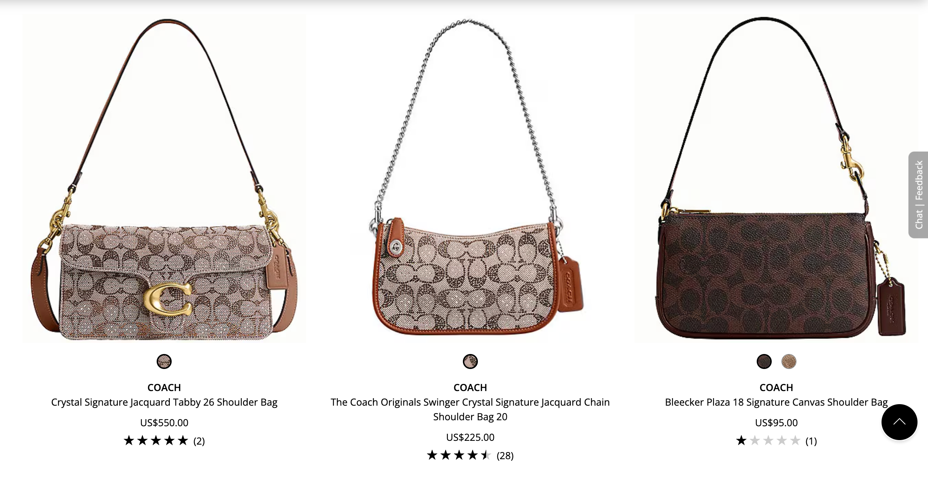Select the Tabby 26 bag color swatch
The width and height of the screenshot is (928, 479).
point(164,361)
